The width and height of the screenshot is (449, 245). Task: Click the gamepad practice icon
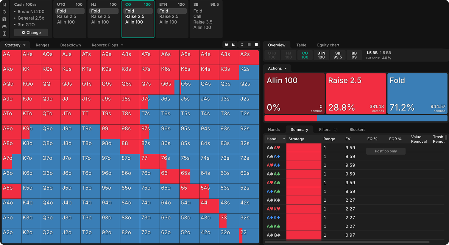point(4,26)
